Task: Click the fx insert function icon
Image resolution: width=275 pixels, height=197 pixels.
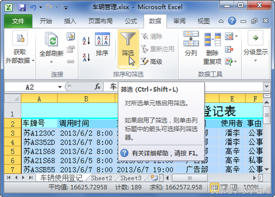Action: point(98,87)
